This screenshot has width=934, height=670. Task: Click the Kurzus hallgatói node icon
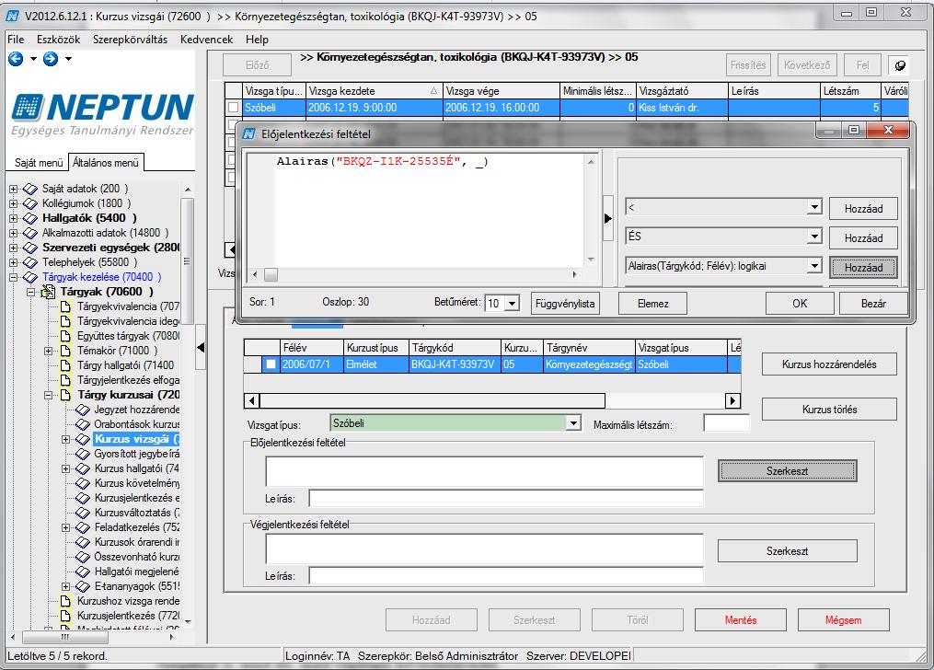tap(83, 468)
